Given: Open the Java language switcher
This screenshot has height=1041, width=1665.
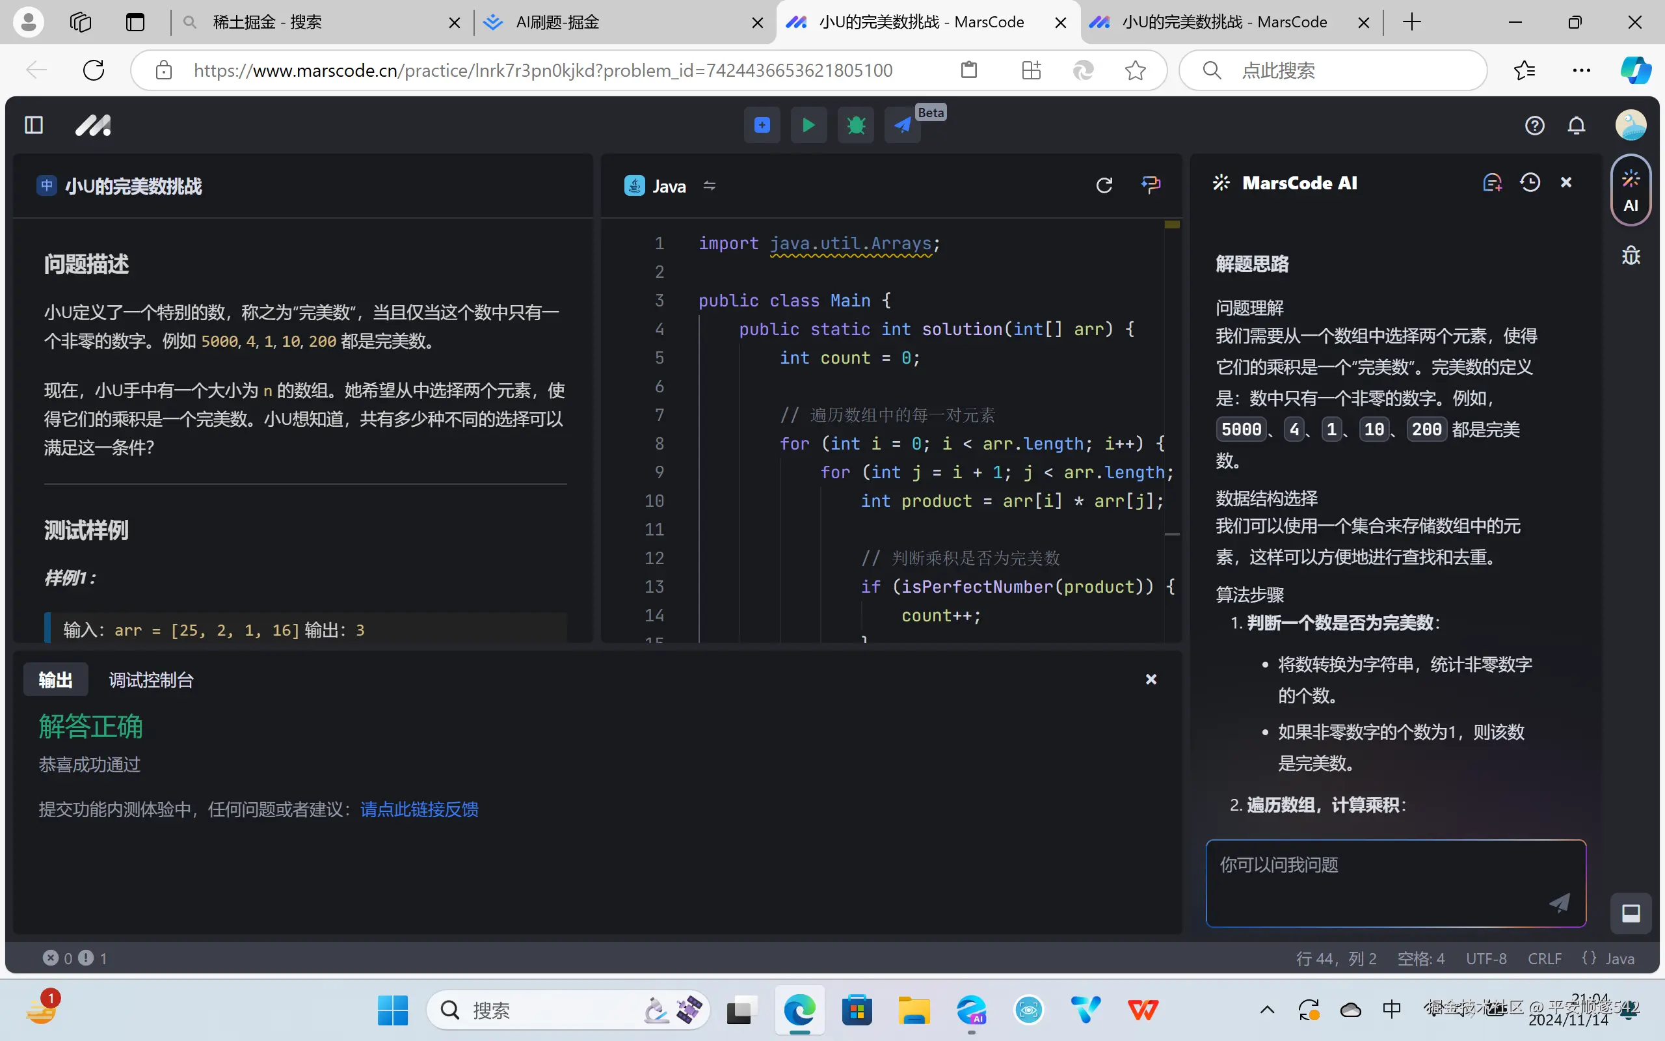Looking at the screenshot, I should coord(669,186).
